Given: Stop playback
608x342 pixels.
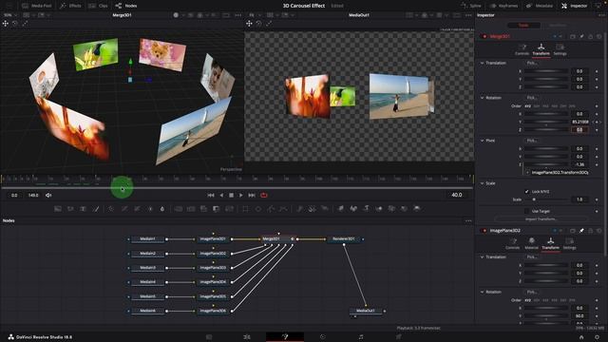Looking at the screenshot, I should 232,195.
